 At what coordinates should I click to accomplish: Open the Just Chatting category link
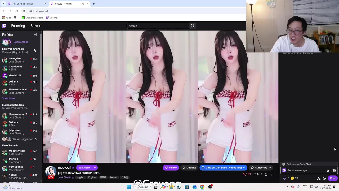[66, 177]
